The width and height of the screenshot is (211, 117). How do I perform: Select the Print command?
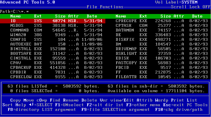pyautogui.click(x=178, y=100)
